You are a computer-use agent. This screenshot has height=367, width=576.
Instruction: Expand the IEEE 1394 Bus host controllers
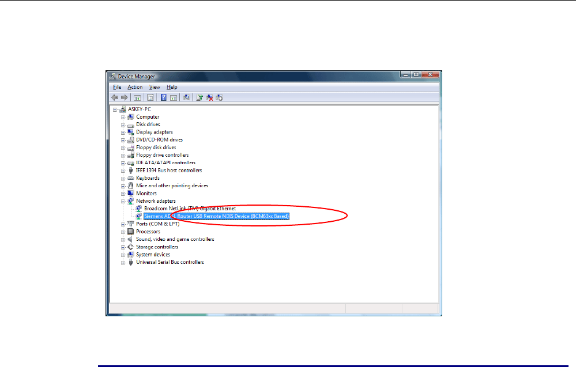123,171
